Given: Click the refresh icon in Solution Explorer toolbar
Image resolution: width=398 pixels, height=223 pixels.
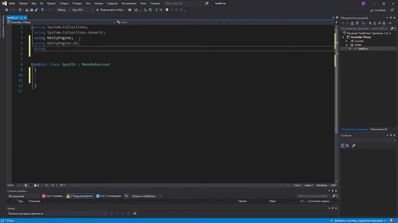Looking at the screenshot, I should click(x=374, y=24).
